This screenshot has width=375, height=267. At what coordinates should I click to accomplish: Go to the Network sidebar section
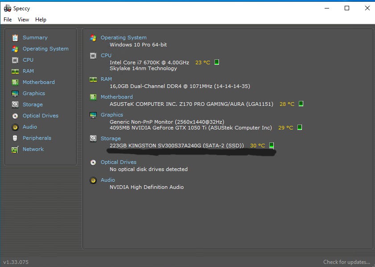(x=33, y=149)
